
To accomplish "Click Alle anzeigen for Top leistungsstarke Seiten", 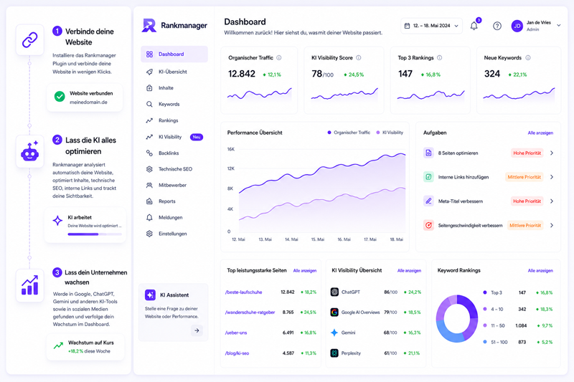I will pyautogui.click(x=304, y=270).
